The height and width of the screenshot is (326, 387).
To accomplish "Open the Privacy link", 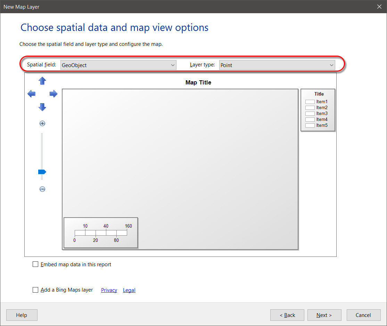I will (109, 290).
